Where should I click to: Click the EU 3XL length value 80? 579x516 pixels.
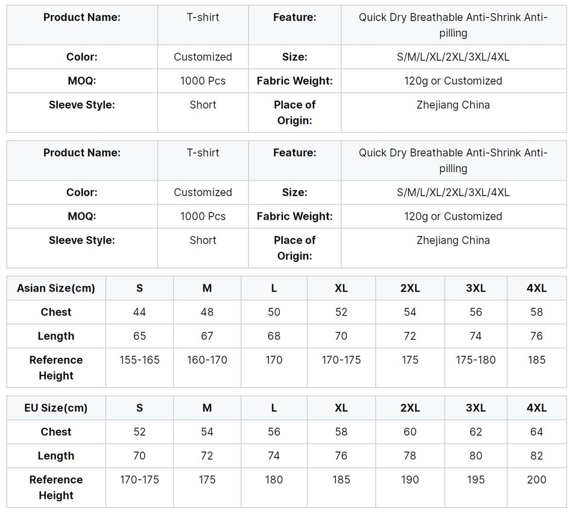click(476, 456)
